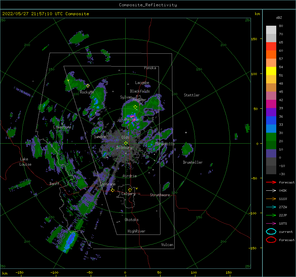Select the 20 dBZ green color swatch
The width and height of the screenshot is (296, 277).
[271, 137]
